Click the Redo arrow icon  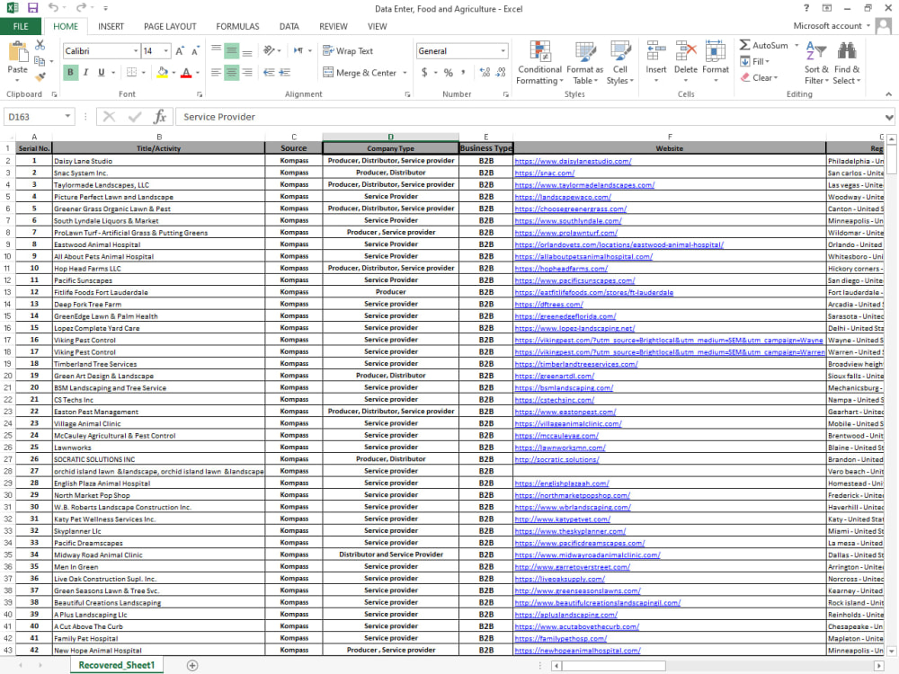coord(81,7)
